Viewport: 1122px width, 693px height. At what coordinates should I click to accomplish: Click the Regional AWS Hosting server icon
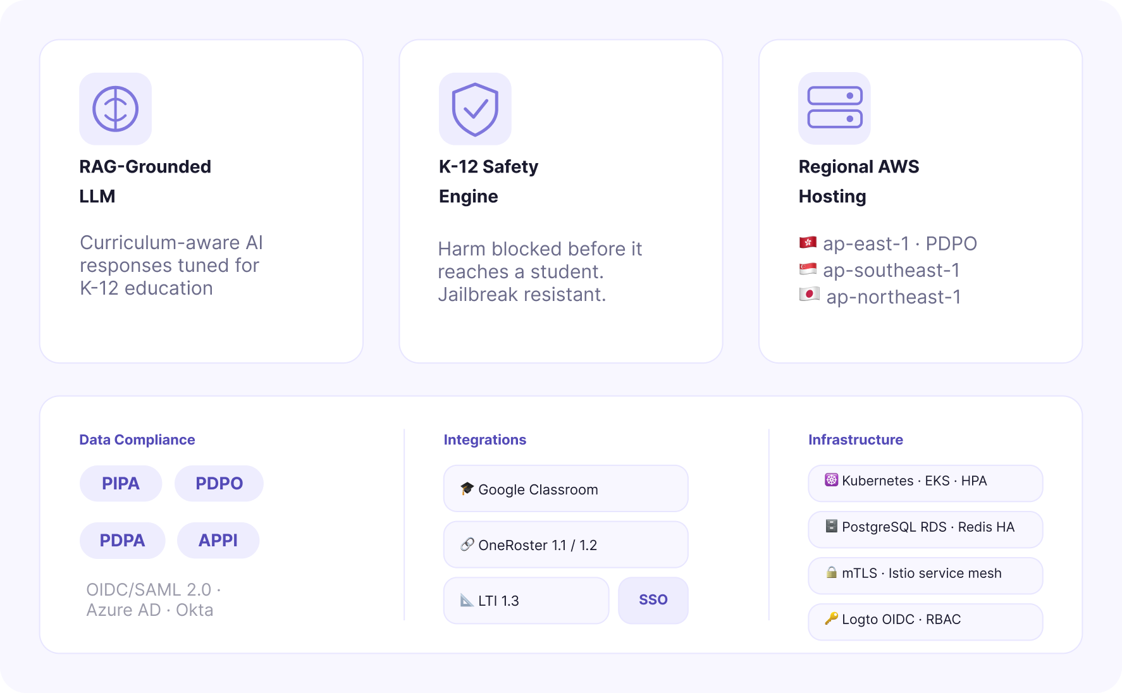[835, 108]
